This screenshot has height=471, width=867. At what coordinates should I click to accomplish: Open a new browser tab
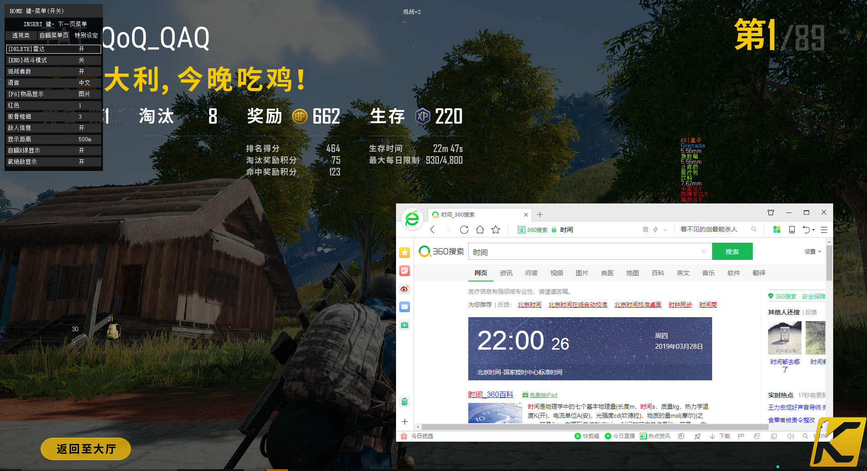540,215
